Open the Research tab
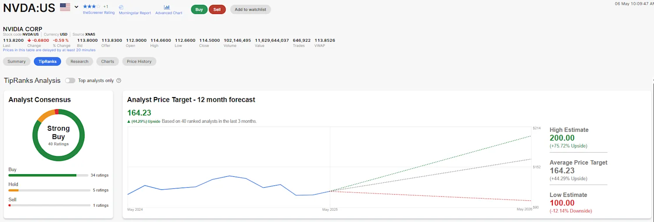This screenshot has width=654, height=222. pyautogui.click(x=79, y=61)
